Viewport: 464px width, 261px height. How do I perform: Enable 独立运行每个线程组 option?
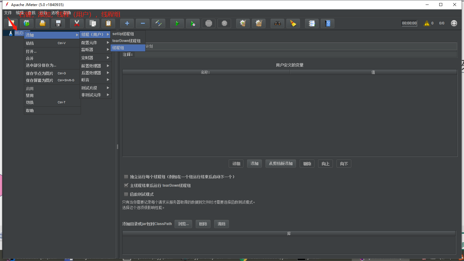pyautogui.click(x=126, y=177)
